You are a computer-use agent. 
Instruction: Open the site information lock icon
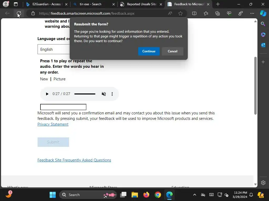(33, 13)
